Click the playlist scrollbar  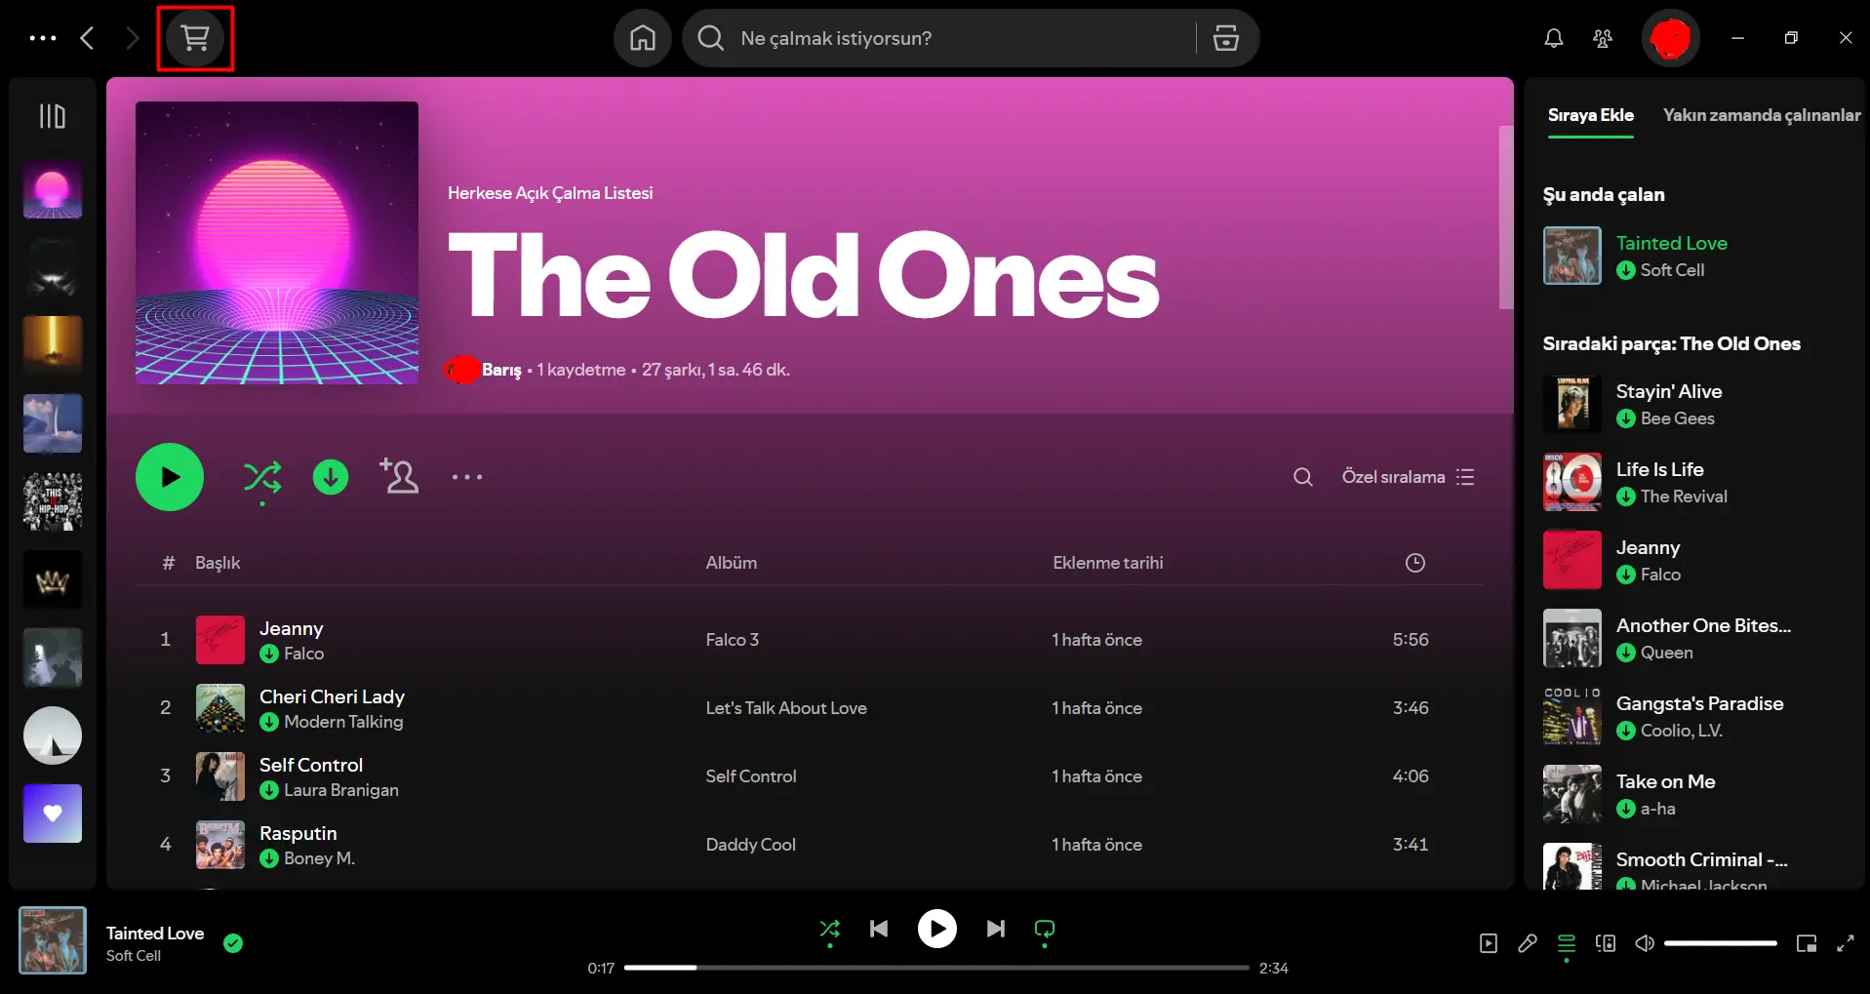click(1505, 218)
